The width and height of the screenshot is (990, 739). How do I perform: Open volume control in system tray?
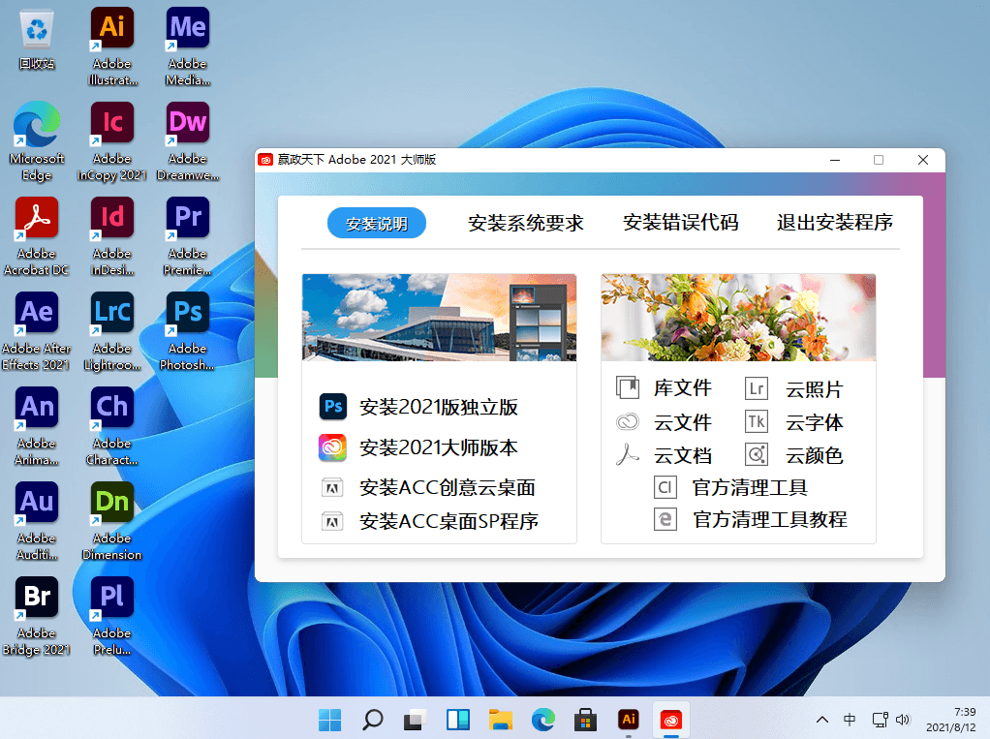point(903,720)
